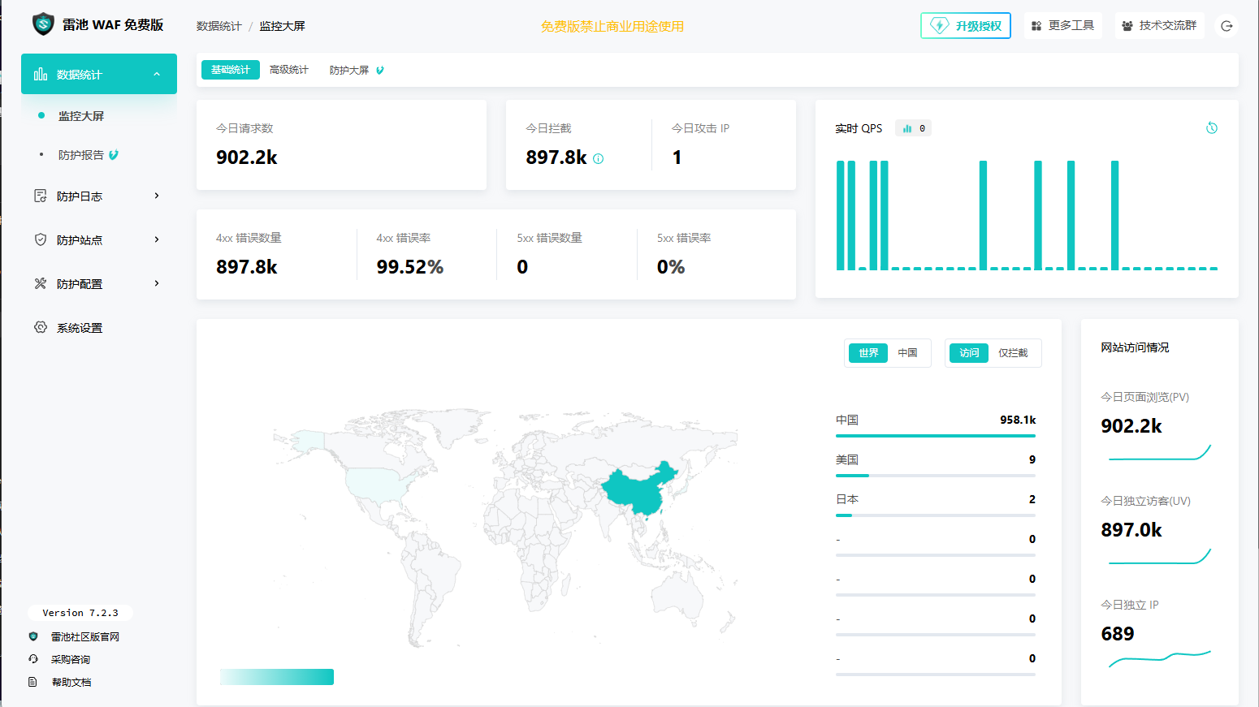Click the 中国 count 958.1k
Viewport: 1259px width, 707px height.
[x=1018, y=420]
